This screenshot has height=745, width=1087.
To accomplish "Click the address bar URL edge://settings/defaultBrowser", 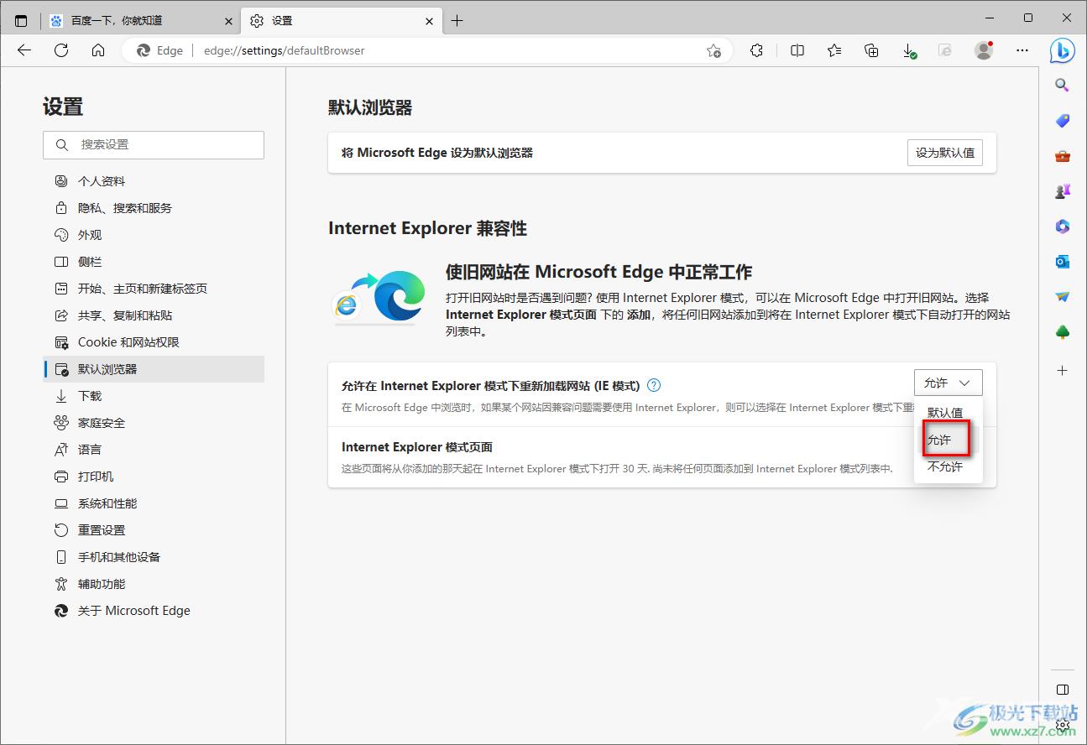I will pyautogui.click(x=285, y=50).
